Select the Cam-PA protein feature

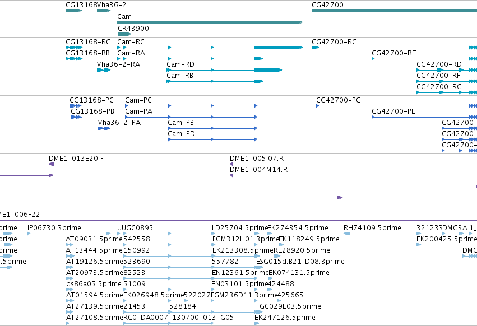click(191, 117)
